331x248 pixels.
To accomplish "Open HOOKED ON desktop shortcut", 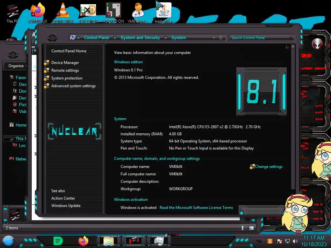I will tap(113, 13).
